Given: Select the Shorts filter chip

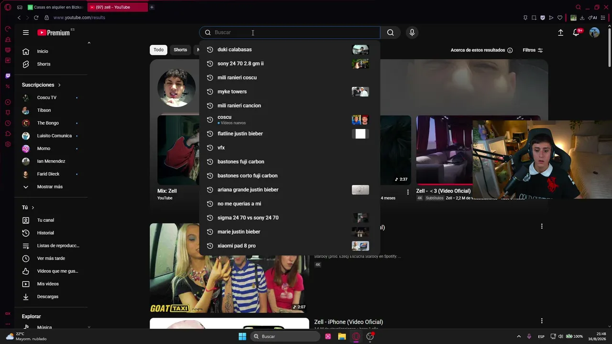Looking at the screenshot, I should [x=180, y=50].
